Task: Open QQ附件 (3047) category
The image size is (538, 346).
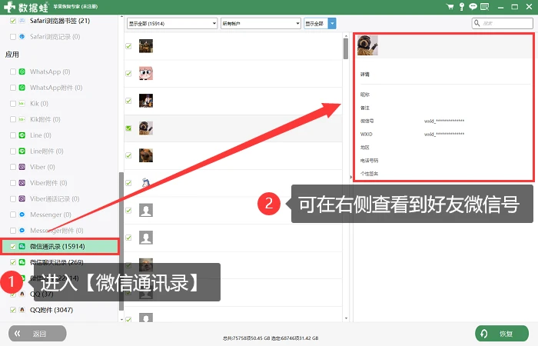Action: (x=51, y=310)
